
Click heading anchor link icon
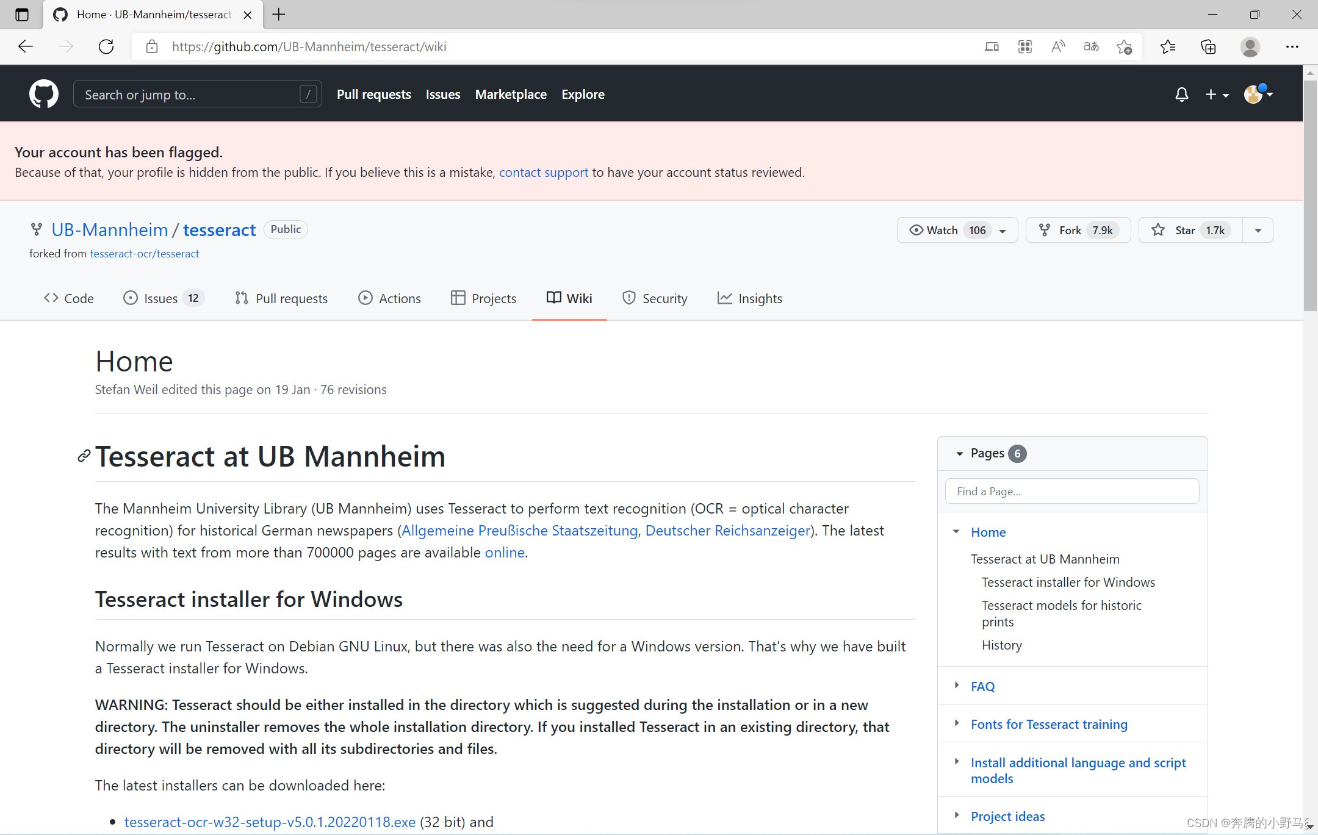(x=84, y=456)
